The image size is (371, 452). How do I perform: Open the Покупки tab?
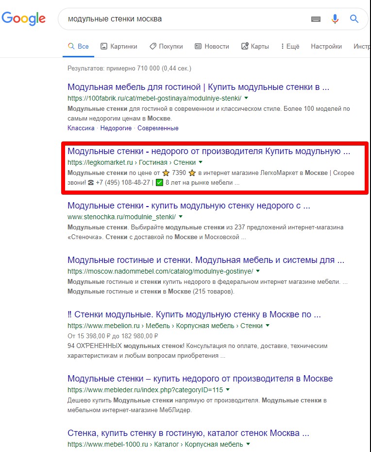tap(166, 46)
